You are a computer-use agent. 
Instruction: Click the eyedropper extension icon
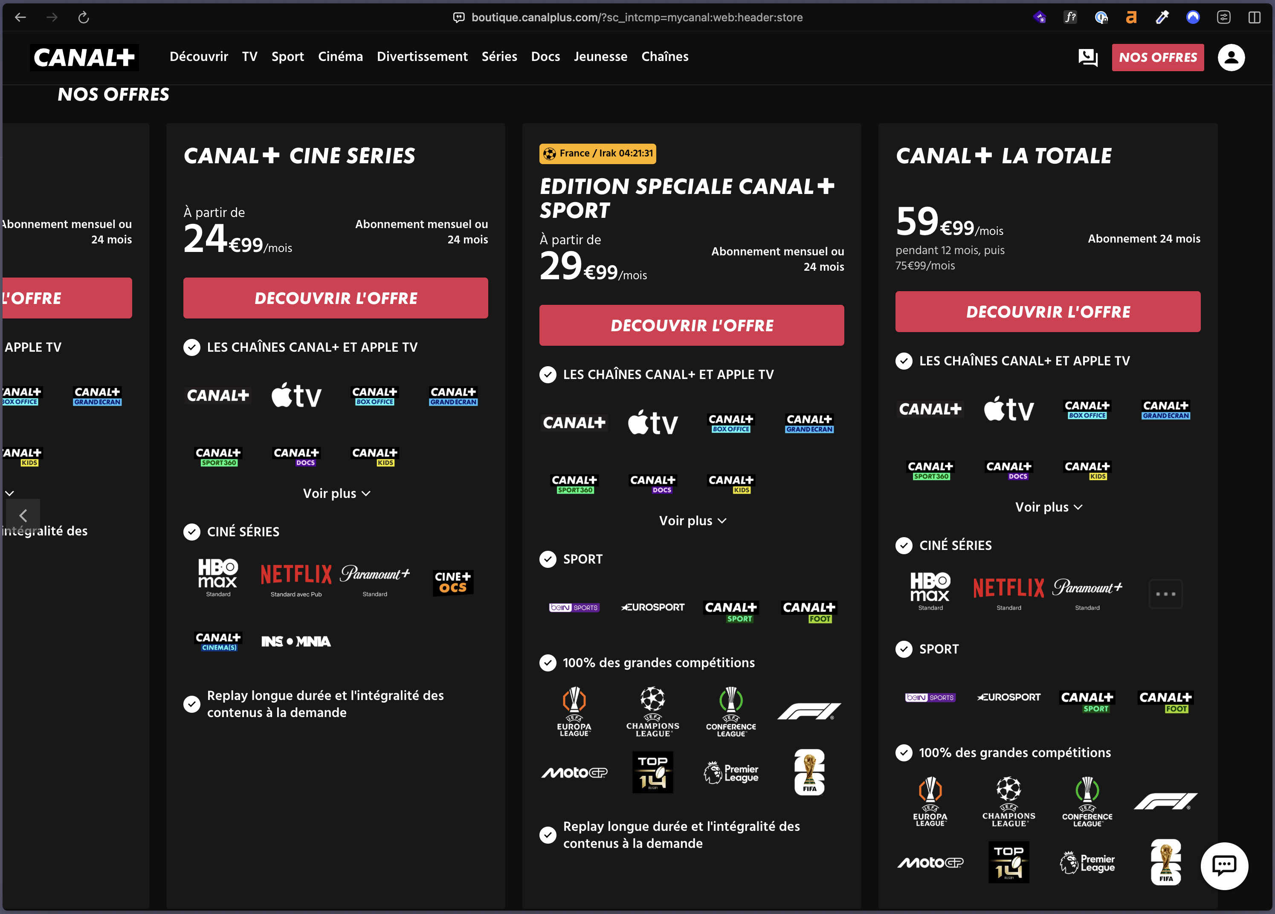pyautogui.click(x=1162, y=17)
